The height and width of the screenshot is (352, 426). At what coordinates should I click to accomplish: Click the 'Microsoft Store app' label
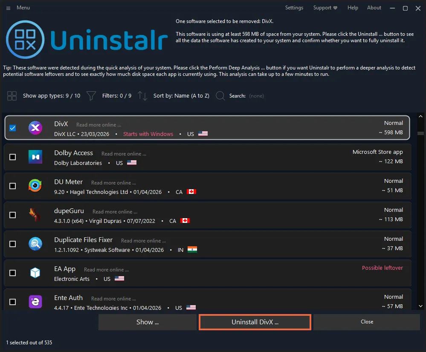[378, 152]
